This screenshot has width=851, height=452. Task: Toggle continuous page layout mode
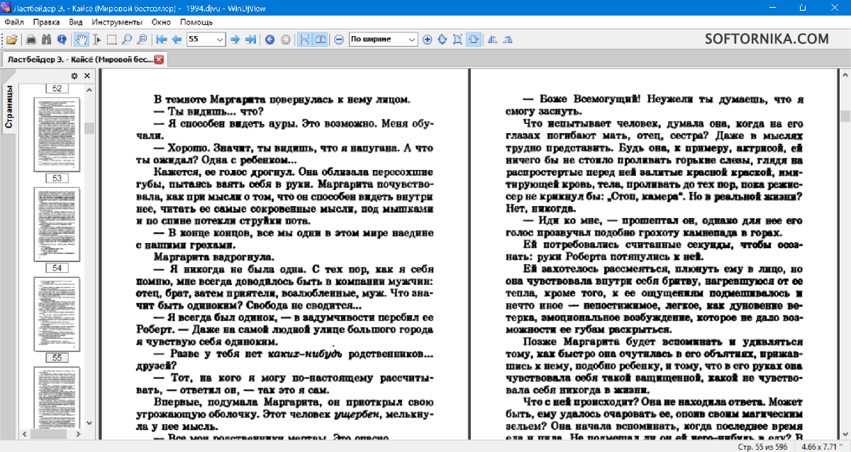tap(306, 40)
